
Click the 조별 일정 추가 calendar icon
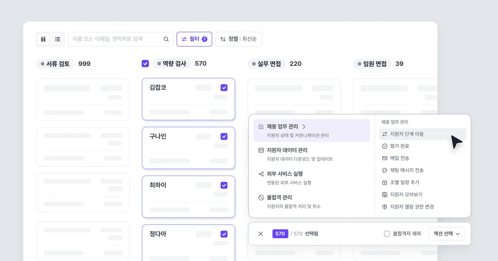385,182
